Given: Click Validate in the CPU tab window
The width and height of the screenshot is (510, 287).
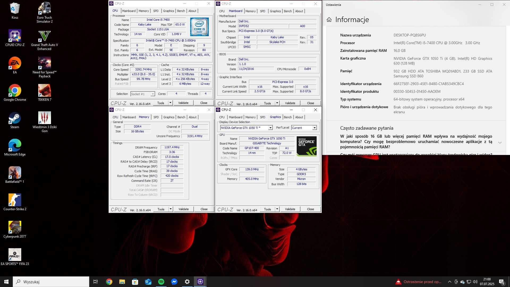Looking at the screenshot, I should pos(183,103).
